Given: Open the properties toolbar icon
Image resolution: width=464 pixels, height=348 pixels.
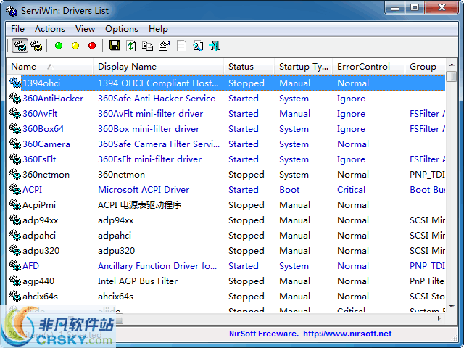Looking at the screenshot, I should click(164, 46).
